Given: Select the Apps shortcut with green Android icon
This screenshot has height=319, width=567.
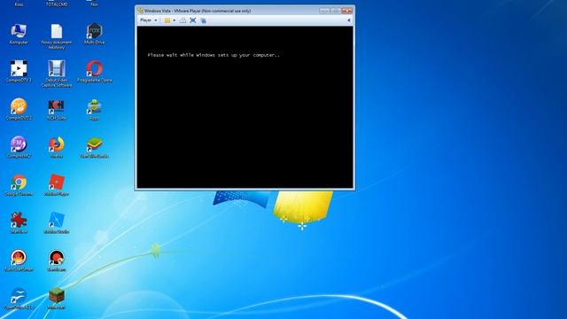Looking at the screenshot, I should (95, 110).
